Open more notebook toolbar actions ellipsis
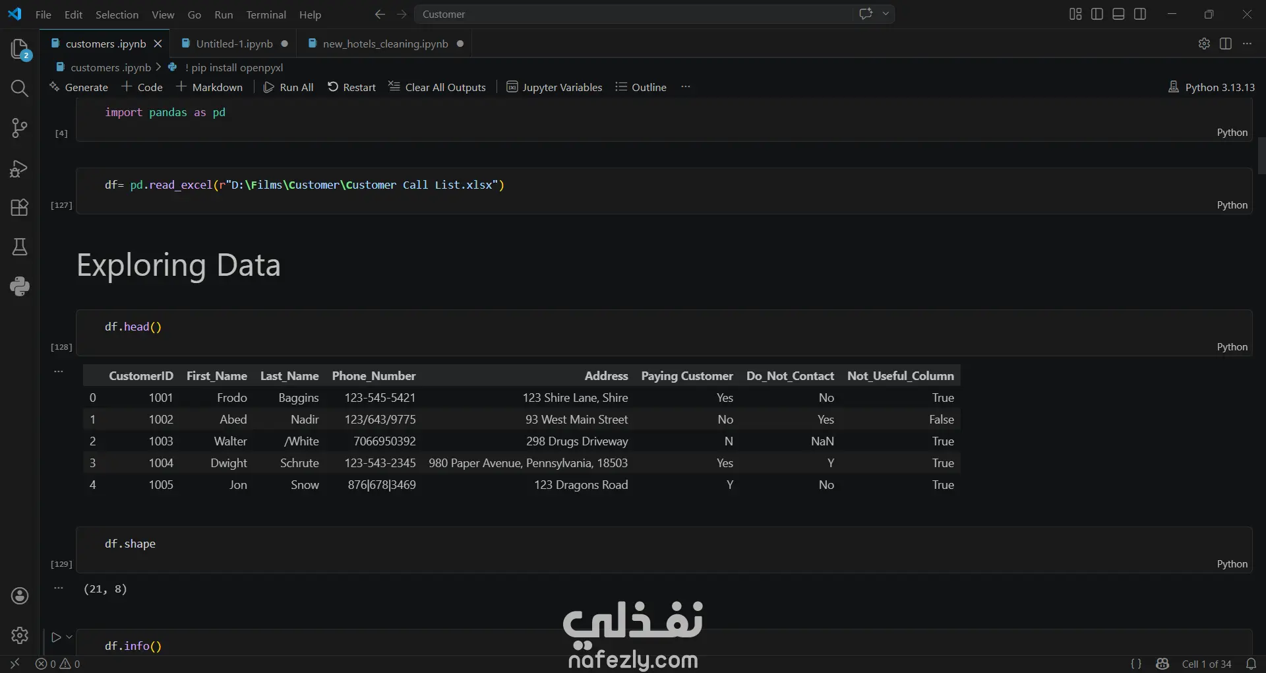Viewport: 1266px width, 673px height. click(x=686, y=87)
